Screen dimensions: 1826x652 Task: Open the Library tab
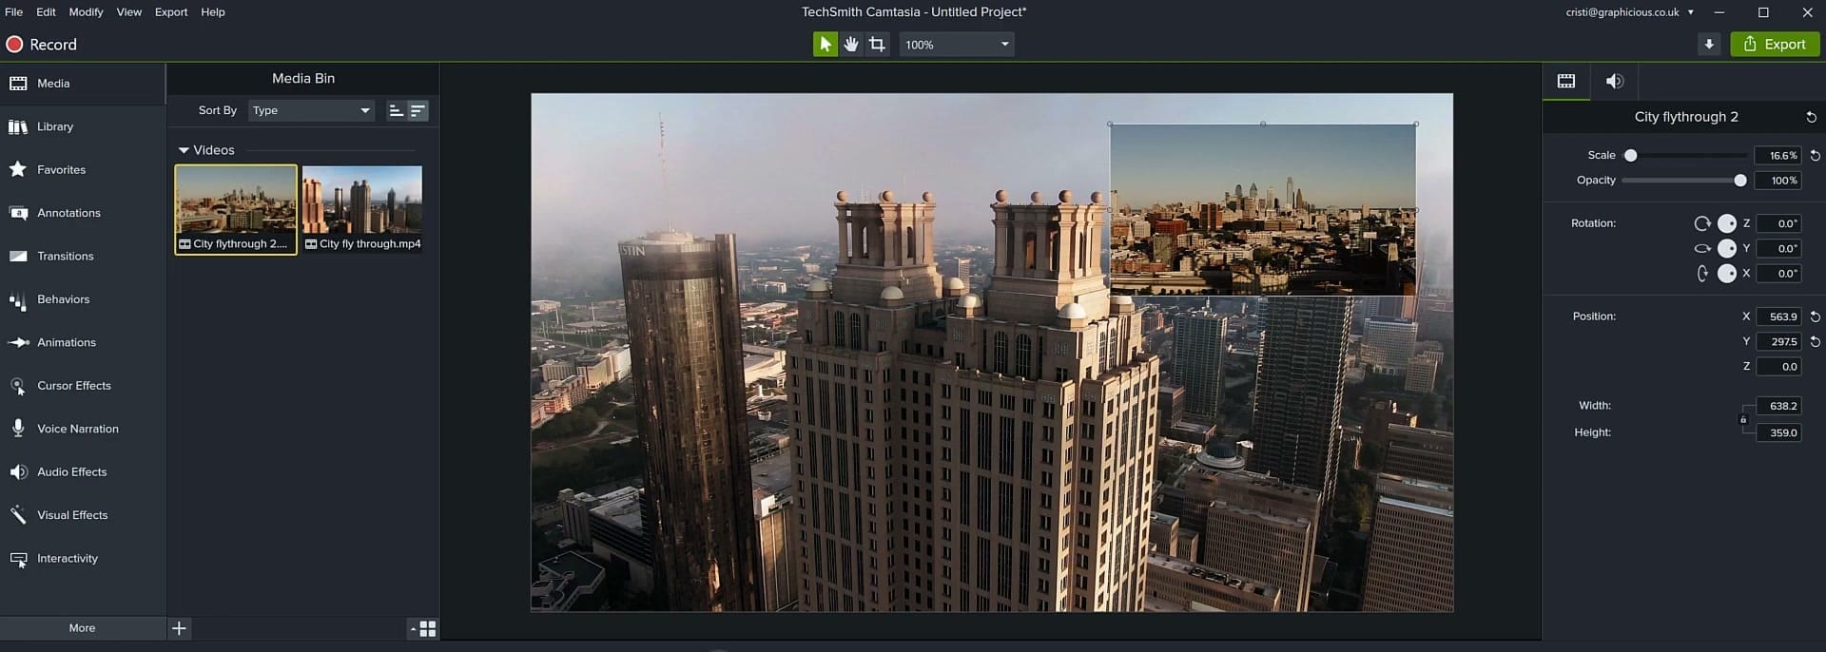83,126
